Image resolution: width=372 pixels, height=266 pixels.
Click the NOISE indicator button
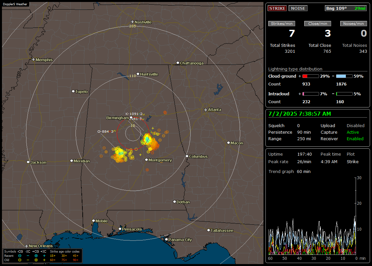coord(298,8)
